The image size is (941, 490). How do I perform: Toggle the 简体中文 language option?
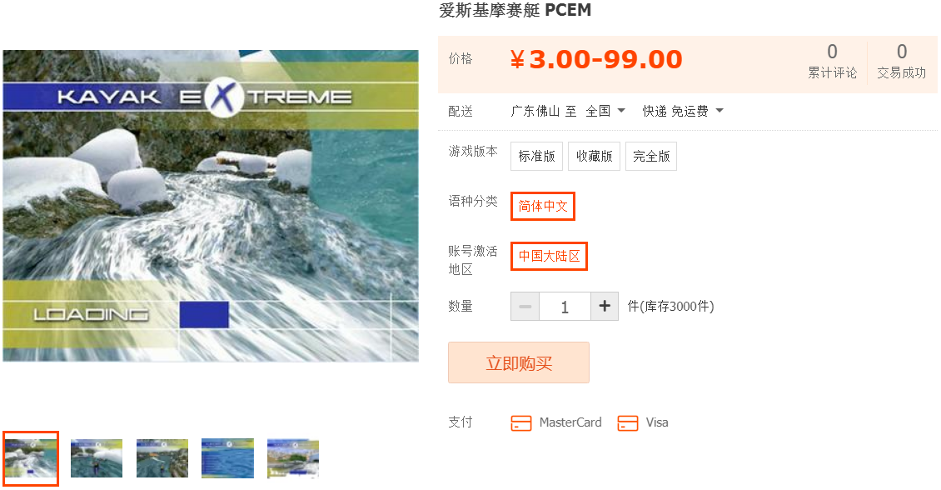pyautogui.click(x=542, y=206)
